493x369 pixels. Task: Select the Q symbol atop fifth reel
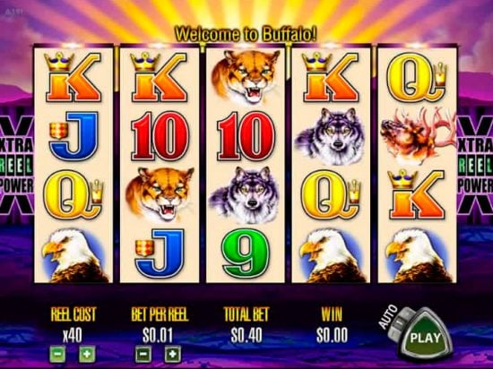[417, 78]
